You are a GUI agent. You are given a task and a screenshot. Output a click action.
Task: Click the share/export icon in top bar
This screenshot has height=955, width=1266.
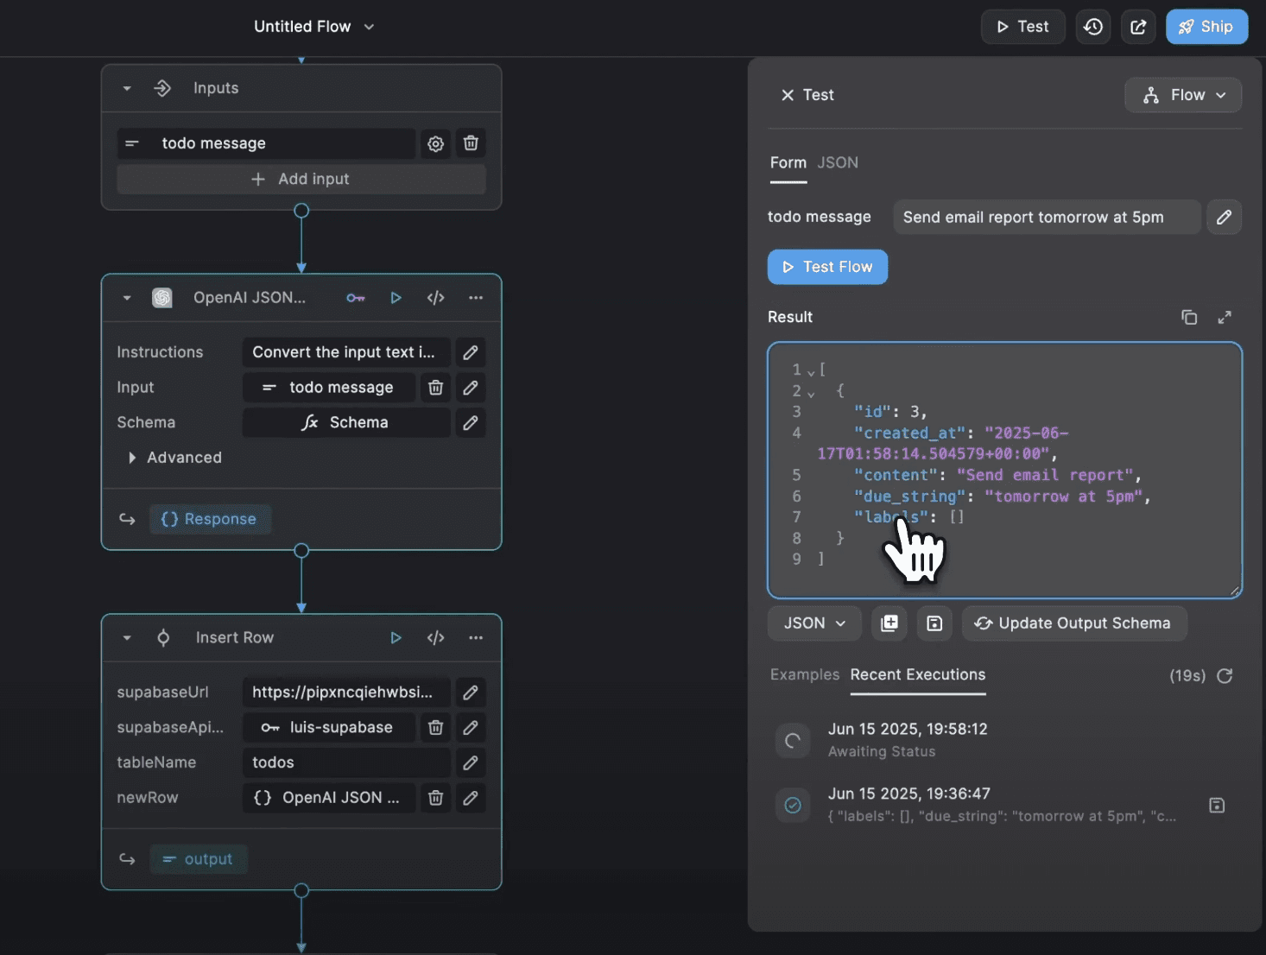pyautogui.click(x=1138, y=27)
